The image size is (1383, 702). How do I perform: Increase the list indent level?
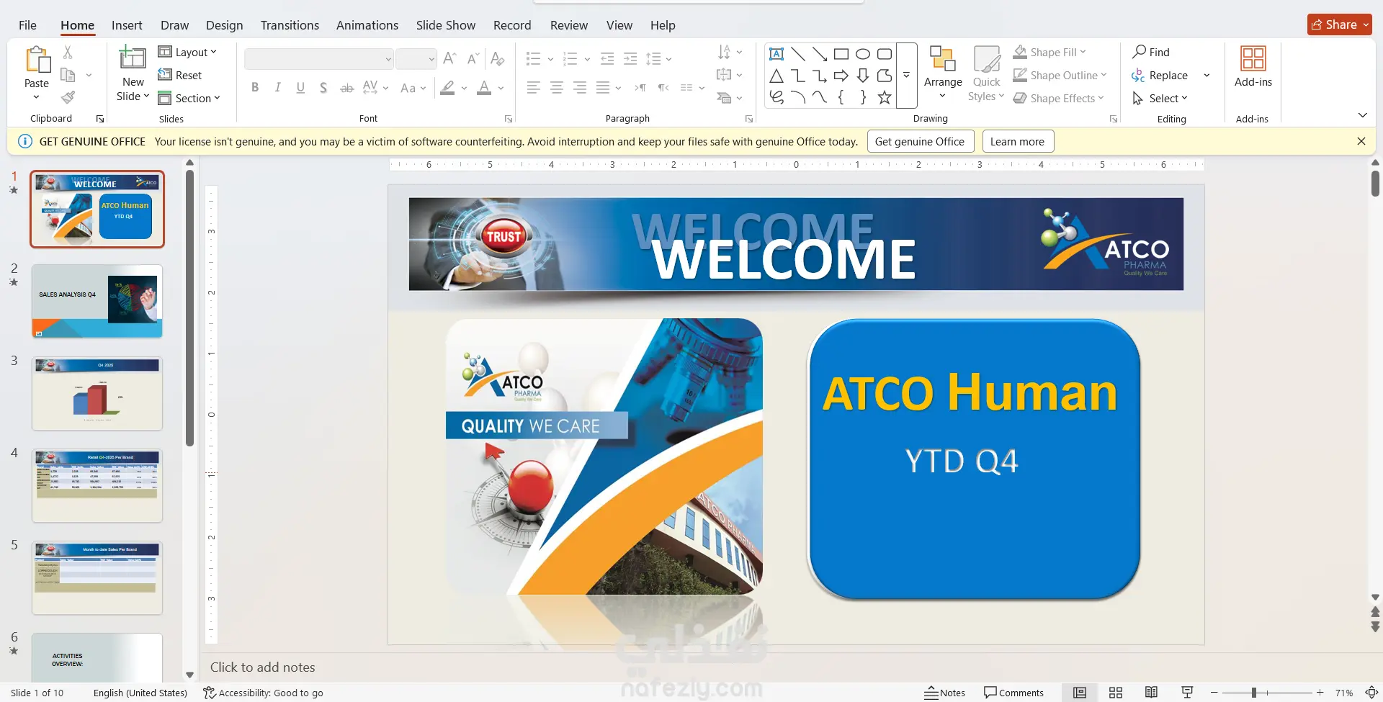tap(630, 58)
